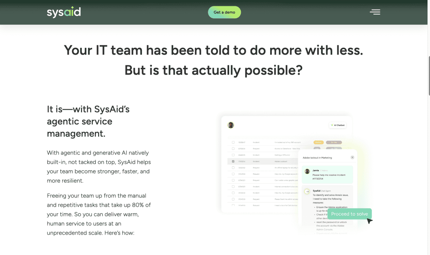Click the user avatar in dashboard mockup
Screen dimensions: 430x255
pos(231,125)
